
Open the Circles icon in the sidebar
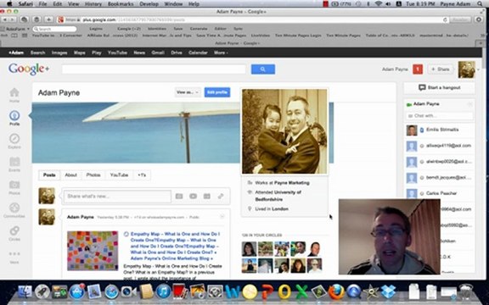pos(14,231)
